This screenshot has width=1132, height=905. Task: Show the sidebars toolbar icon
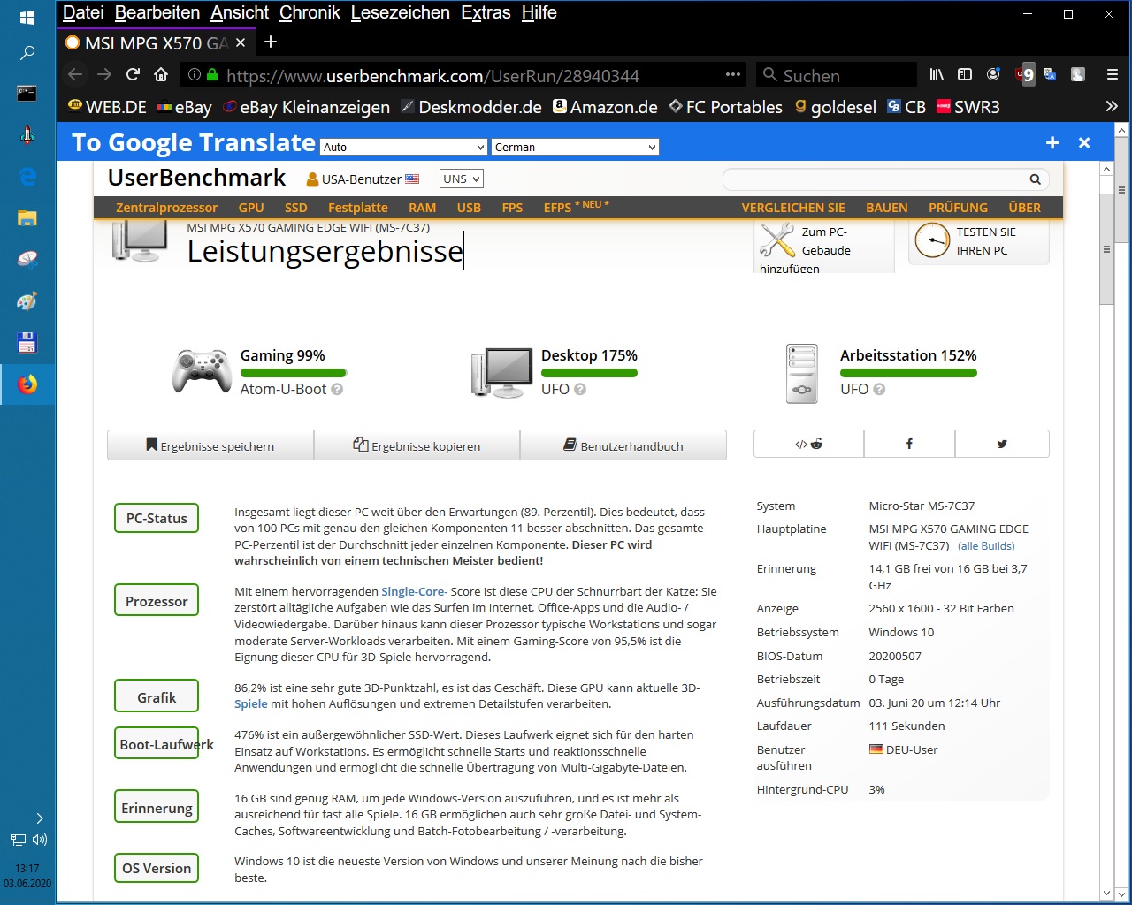[x=965, y=74]
